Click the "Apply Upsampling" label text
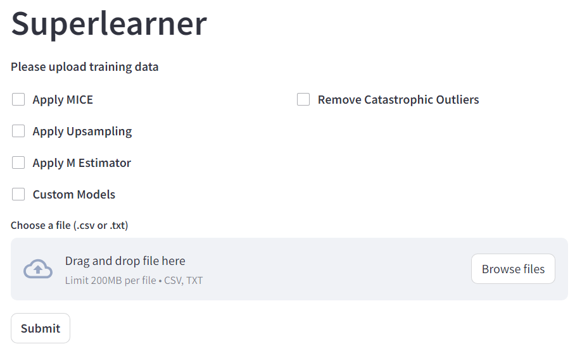Screen dimensions: 575x356 [x=82, y=132]
